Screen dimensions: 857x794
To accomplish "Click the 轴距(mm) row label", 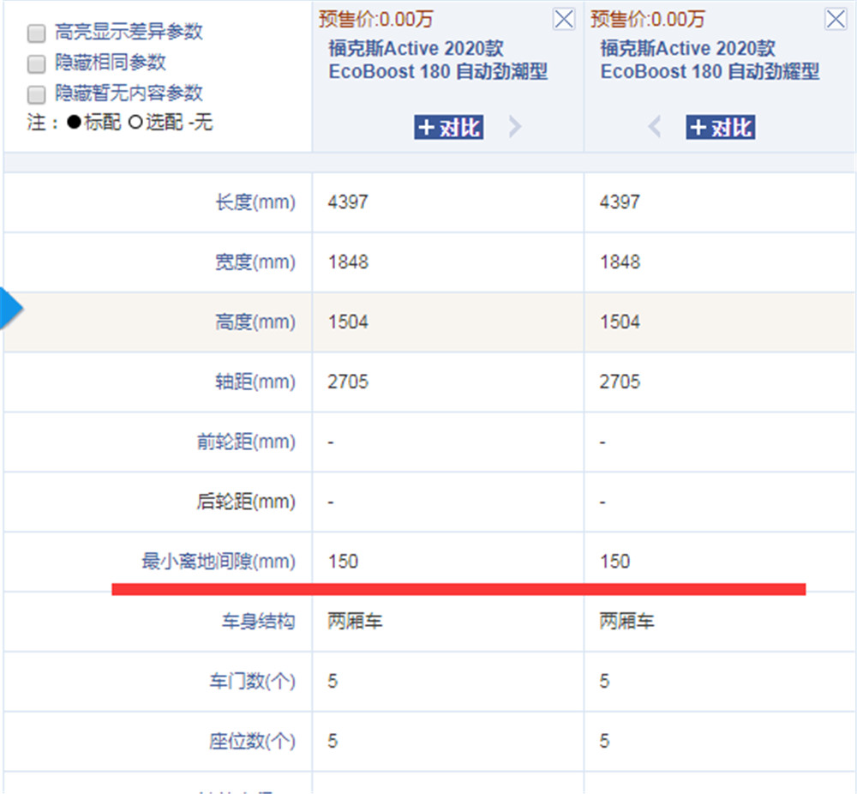I will click(x=255, y=382).
